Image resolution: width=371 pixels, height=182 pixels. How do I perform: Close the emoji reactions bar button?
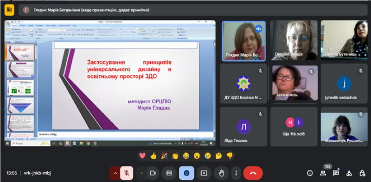[x=186, y=173]
